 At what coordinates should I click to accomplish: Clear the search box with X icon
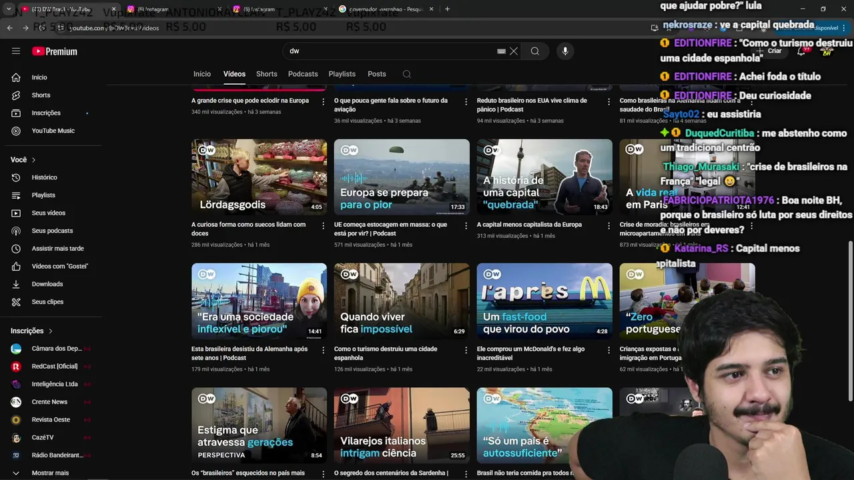514,51
